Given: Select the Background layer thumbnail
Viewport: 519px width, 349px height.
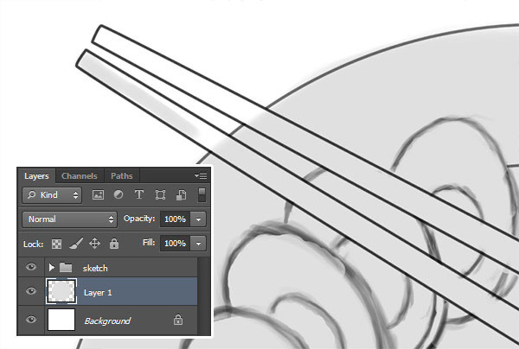Looking at the screenshot, I should (x=61, y=320).
